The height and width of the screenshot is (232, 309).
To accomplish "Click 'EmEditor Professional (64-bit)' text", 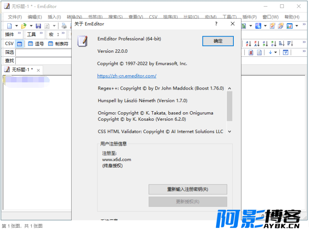I will click(x=129, y=39).
